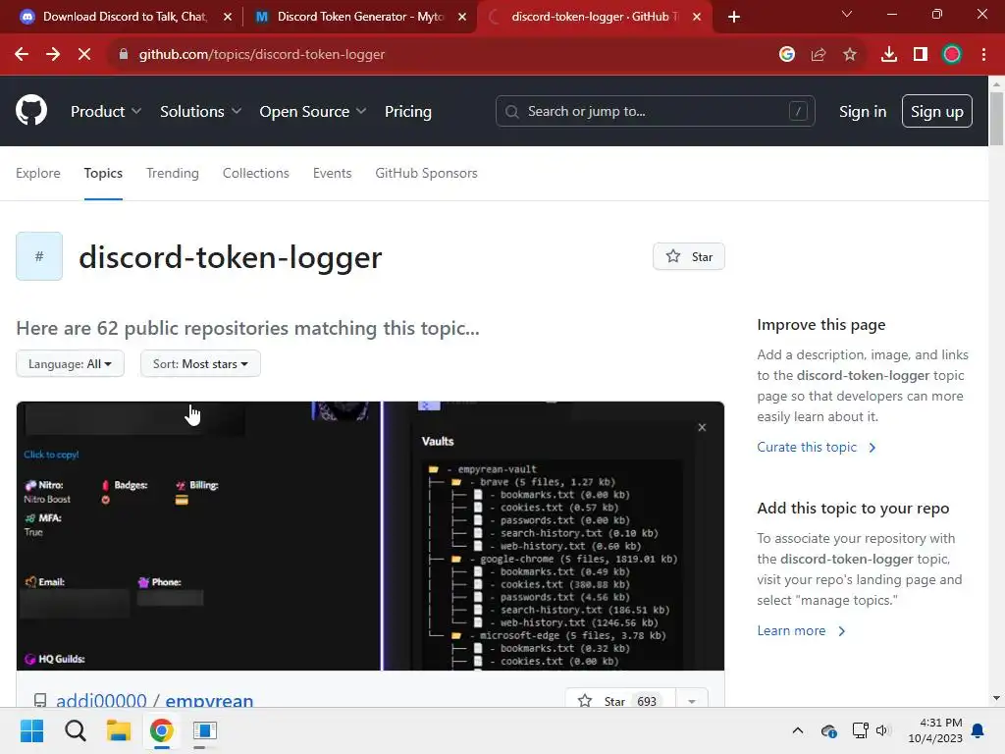Open the addi00000 owner link

(101, 700)
